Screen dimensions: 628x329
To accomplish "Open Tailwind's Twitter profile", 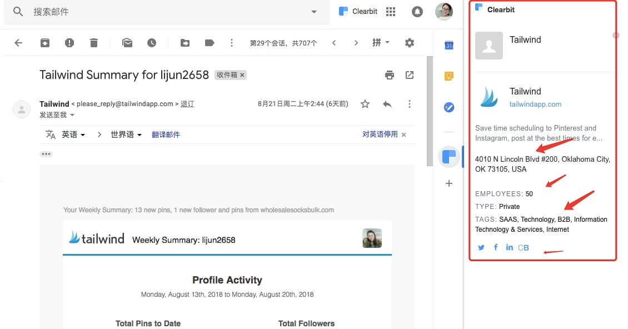I will pyautogui.click(x=481, y=248).
